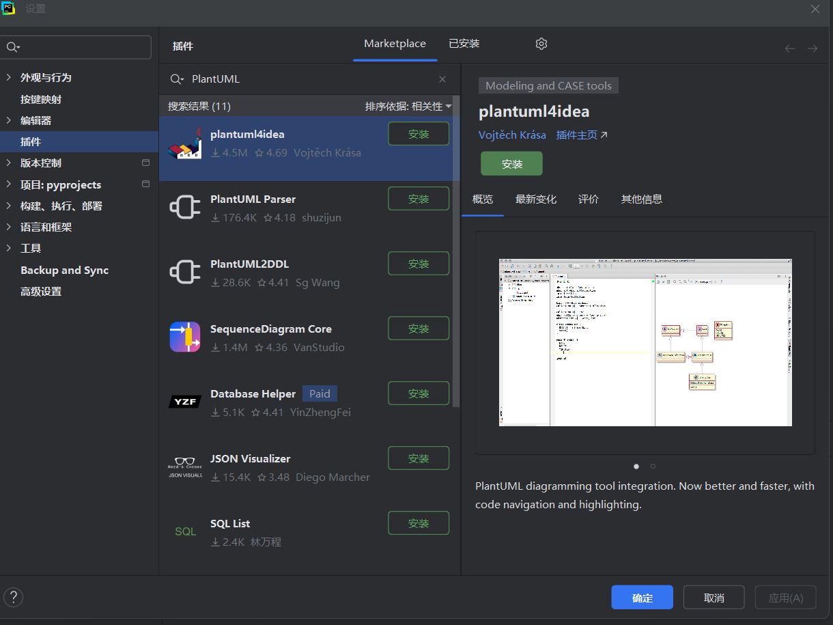
Task: Go back with the left arrow
Action: pos(790,48)
